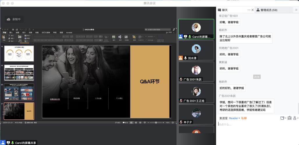Expand the 发送至 Reader recipient dropdown
This screenshot has width=299, height=145.
click(x=234, y=118)
